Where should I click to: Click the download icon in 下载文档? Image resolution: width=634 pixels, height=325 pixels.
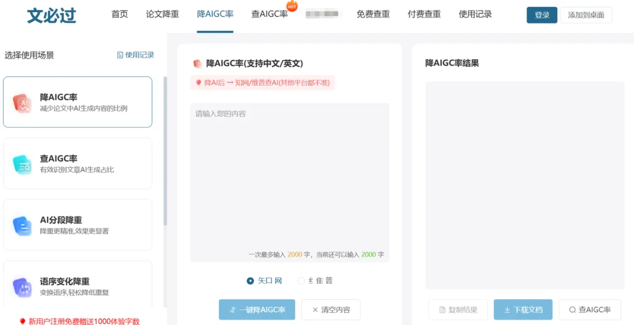[x=507, y=310]
